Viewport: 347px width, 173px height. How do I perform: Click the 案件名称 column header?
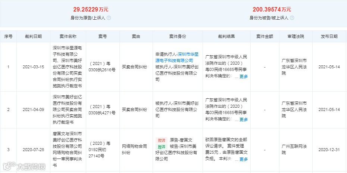68,36
